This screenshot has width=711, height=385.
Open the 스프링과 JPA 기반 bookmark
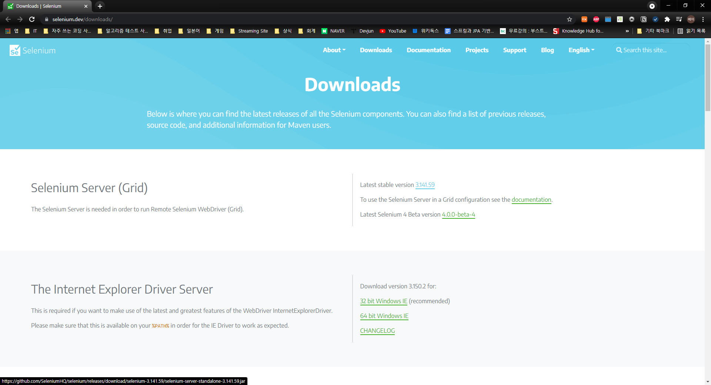[x=470, y=31]
